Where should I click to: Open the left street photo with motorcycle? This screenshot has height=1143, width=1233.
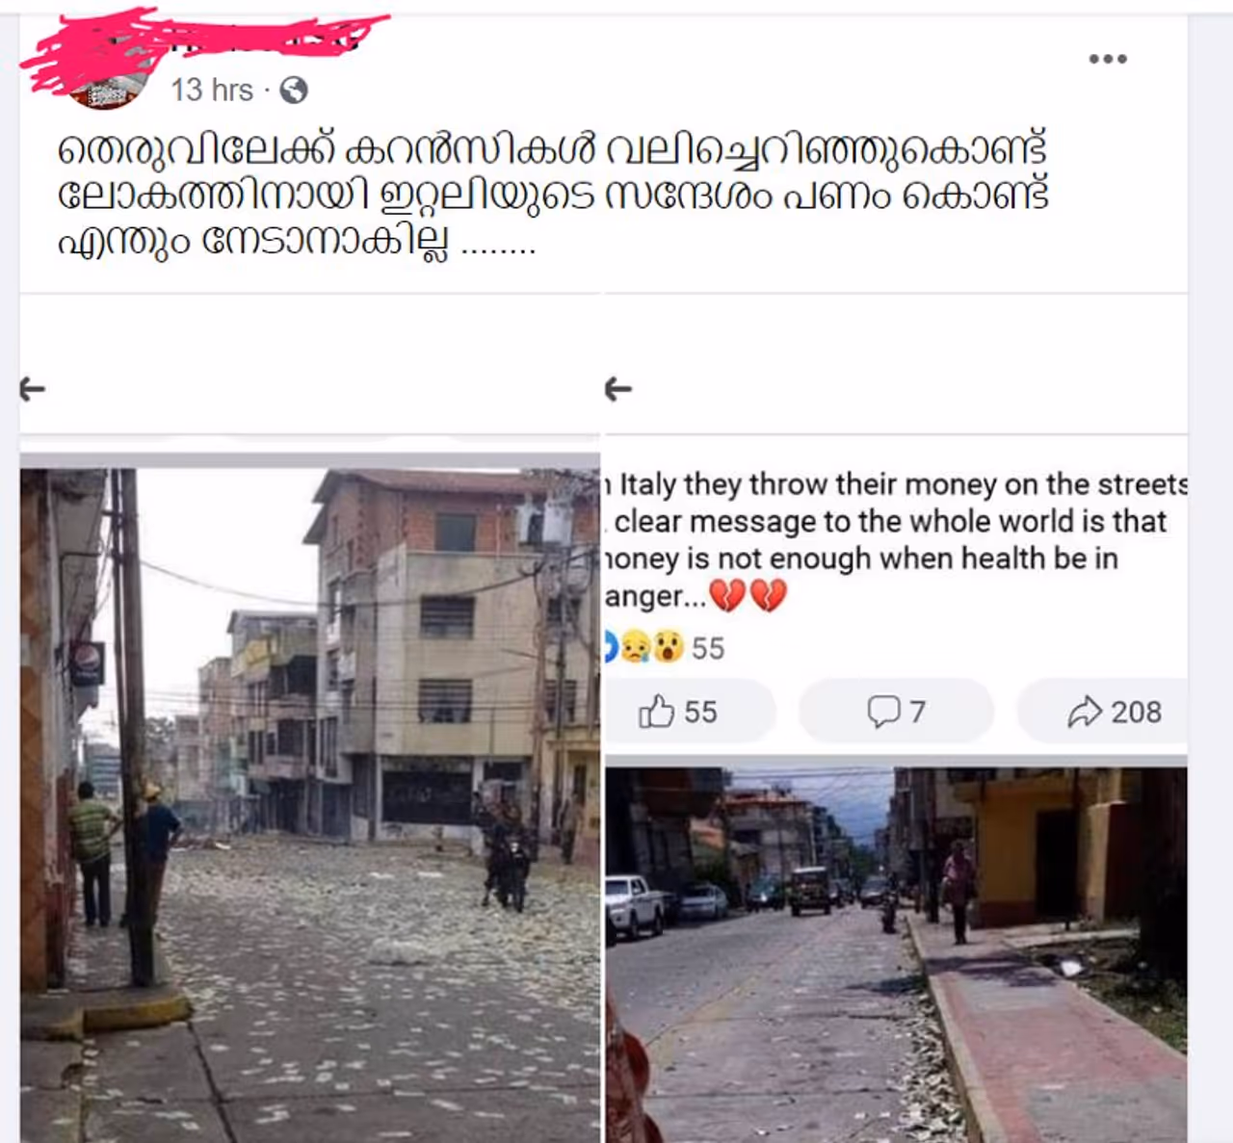(310, 805)
